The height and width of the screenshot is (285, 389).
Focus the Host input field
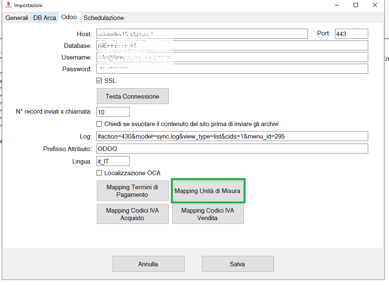click(202, 34)
